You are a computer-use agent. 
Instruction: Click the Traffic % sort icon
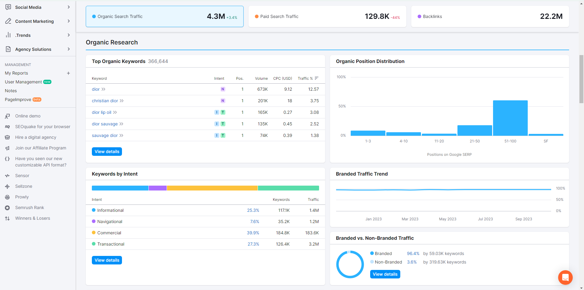click(317, 79)
